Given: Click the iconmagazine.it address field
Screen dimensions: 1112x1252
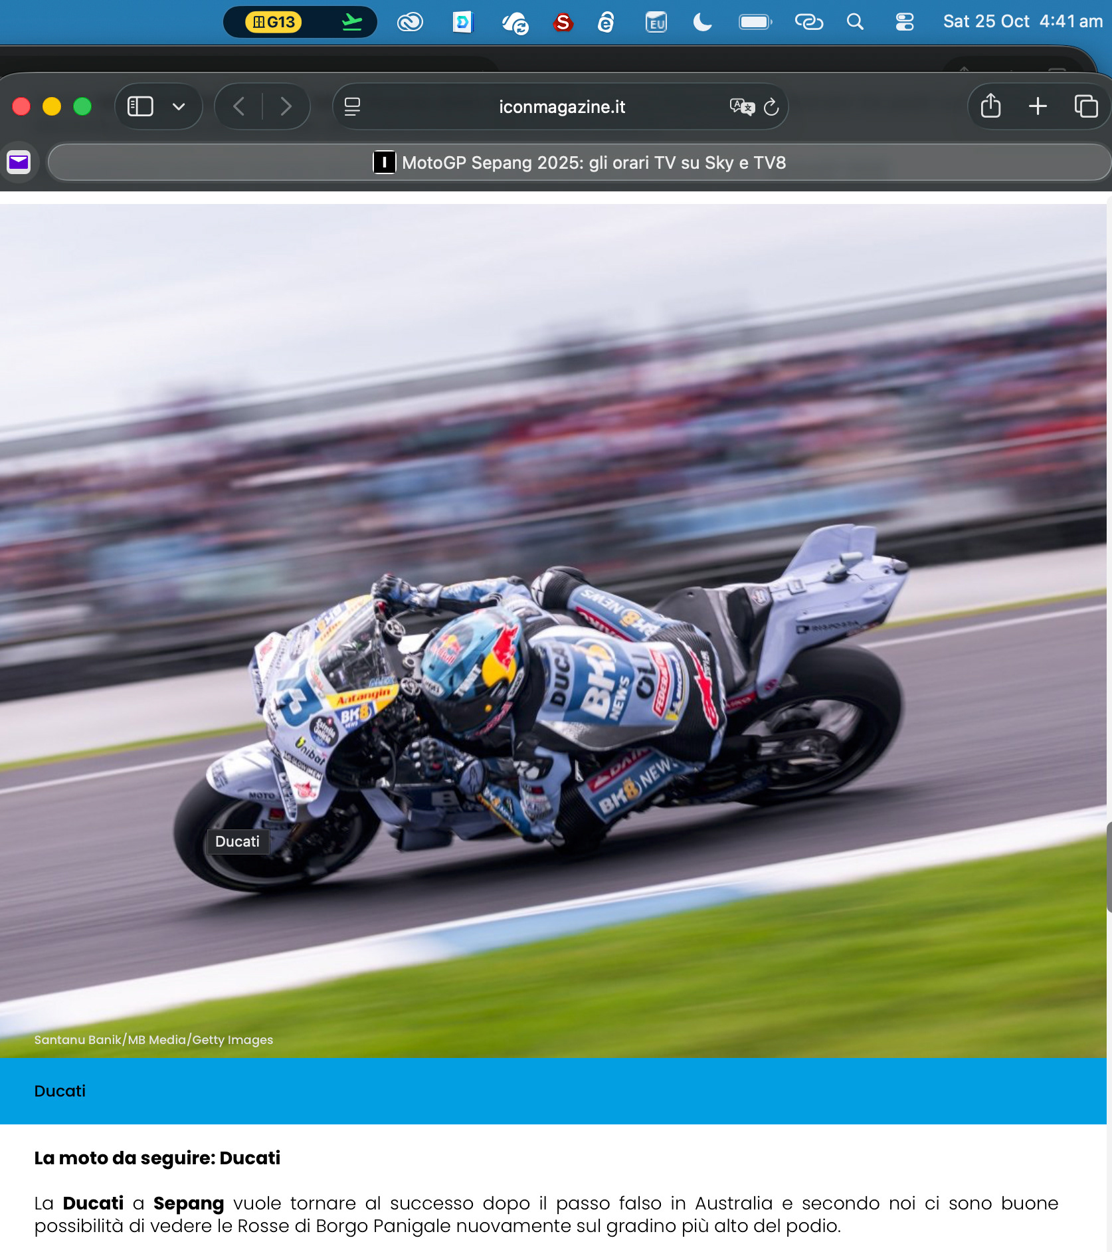Looking at the screenshot, I should coord(561,106).
